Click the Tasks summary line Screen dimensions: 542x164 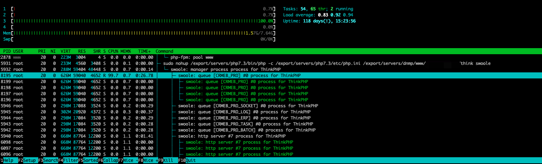click(x=318, y=9)
